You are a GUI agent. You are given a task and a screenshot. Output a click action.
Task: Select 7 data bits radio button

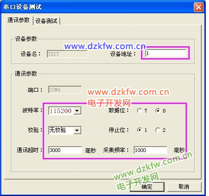(139, 111)
